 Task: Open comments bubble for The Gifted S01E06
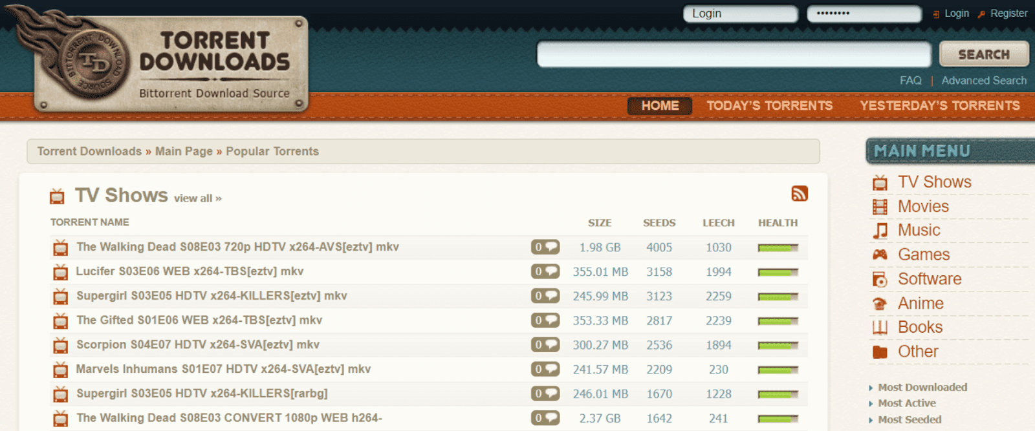click(x=545, y=321)
